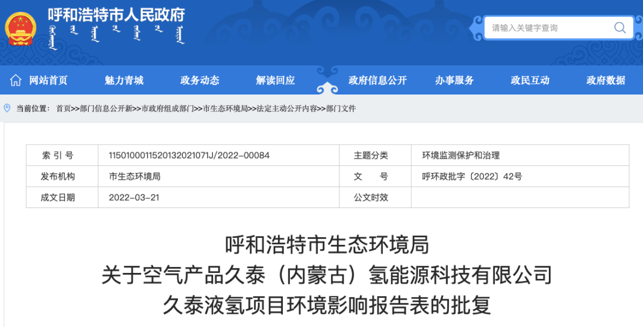This screenshot has width=643, height=327.
Task: Click 呼和浩特市人民政府 site title
Action: 117,15
